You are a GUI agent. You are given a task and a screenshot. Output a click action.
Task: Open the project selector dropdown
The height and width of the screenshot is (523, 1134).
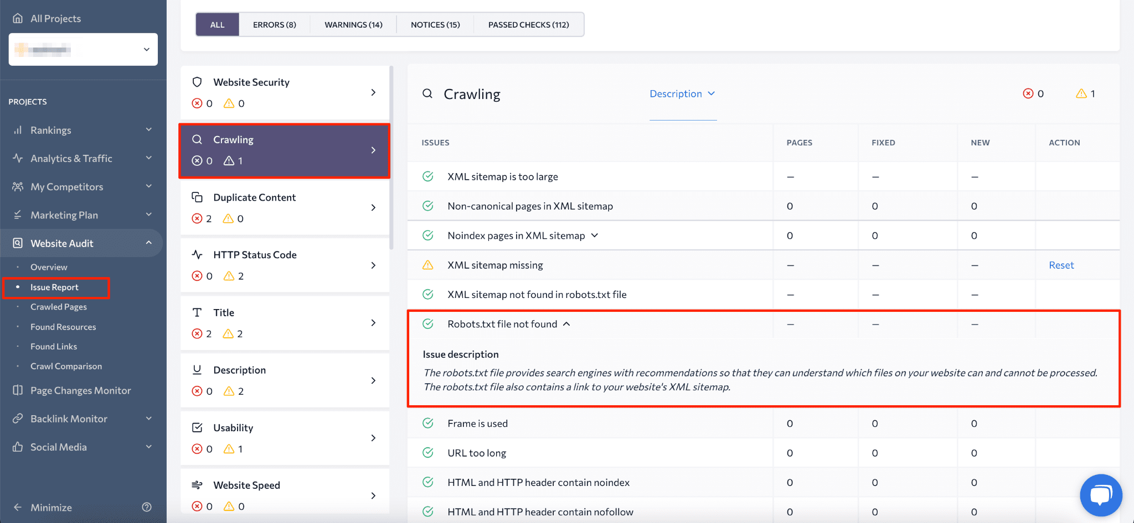point(146,49)
